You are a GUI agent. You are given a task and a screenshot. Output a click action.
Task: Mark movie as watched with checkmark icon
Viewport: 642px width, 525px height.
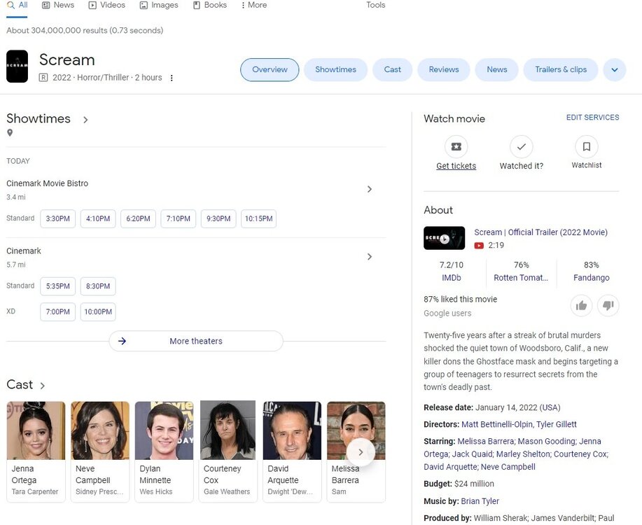[x=521, y=147]
